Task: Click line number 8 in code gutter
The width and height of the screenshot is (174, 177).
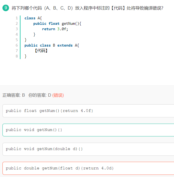Action: click(x=17, y=56)
